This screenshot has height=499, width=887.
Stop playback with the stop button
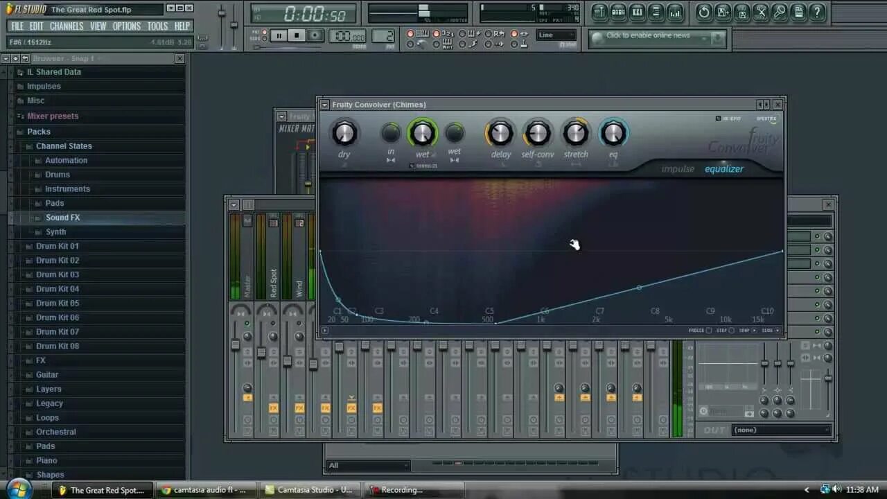tap(297, 35)
